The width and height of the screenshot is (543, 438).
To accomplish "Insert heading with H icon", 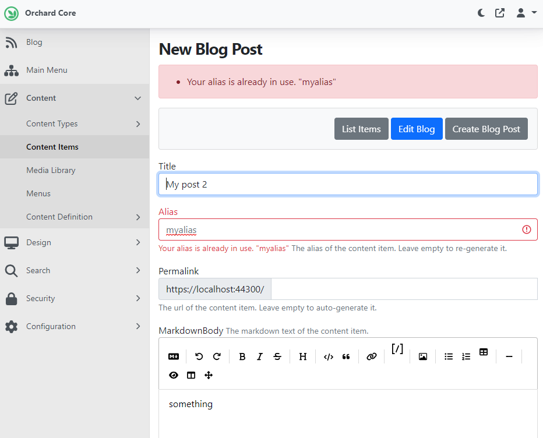I will point(302,356).
